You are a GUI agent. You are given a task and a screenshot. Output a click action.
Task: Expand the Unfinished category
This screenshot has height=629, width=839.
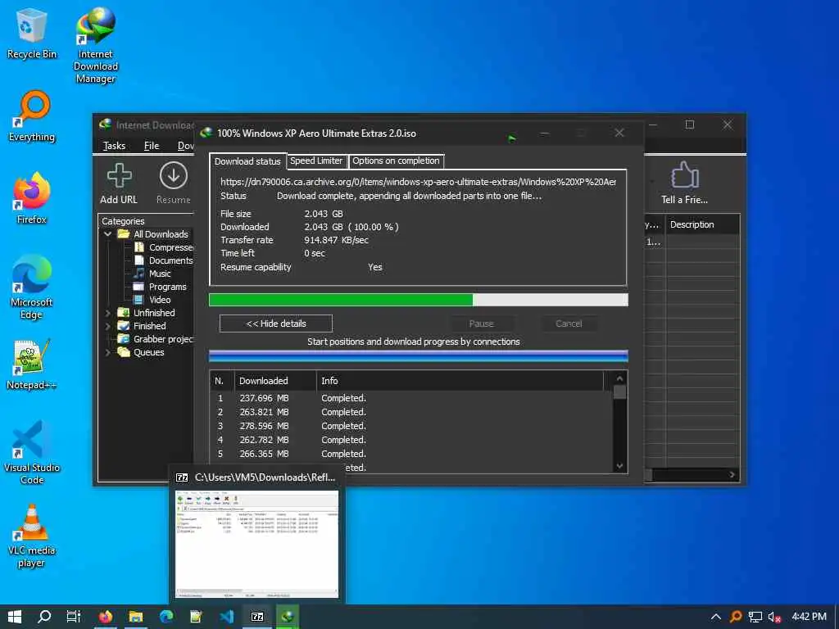[x=107, y=313]
